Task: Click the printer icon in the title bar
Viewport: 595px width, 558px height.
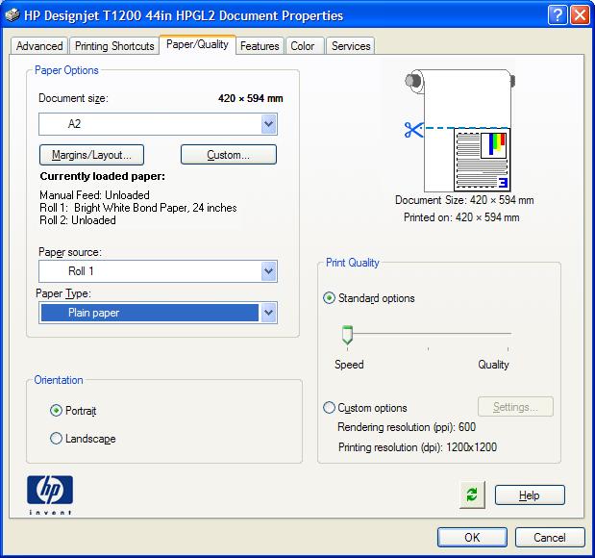Action: [12, 15]
